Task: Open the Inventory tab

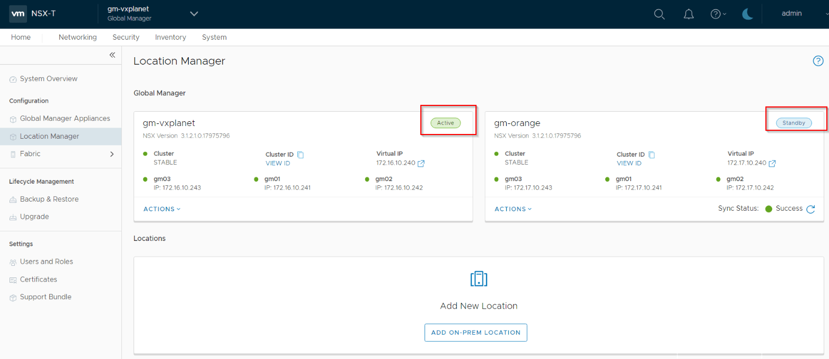Action: (170, 37)
